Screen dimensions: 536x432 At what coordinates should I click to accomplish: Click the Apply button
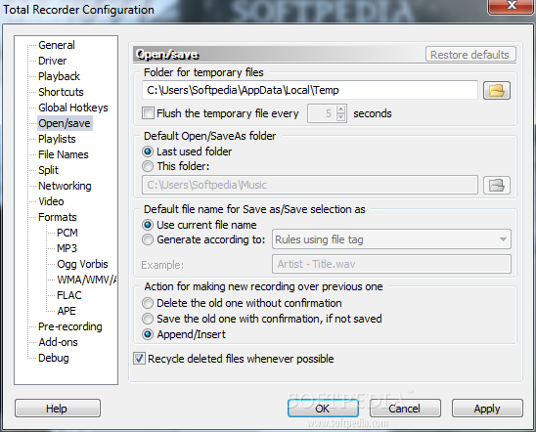coord(487,409)
